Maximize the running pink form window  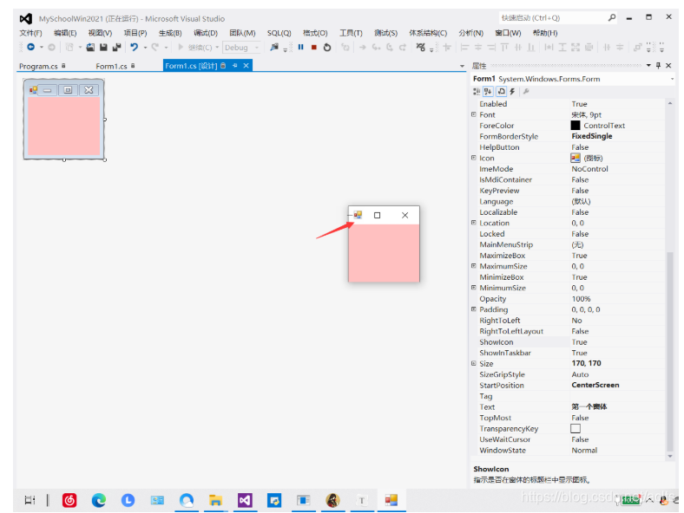(378, 215)
